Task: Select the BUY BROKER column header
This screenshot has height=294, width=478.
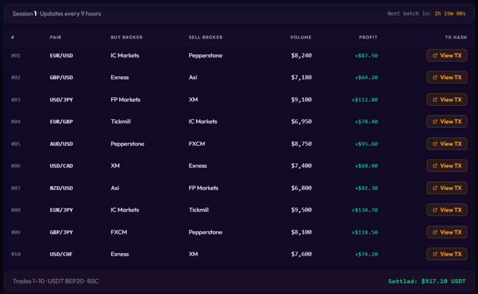Action: click(x=127, y=37)
